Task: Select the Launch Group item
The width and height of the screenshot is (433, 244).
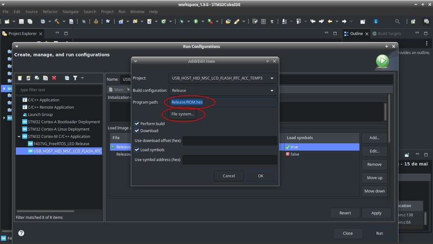Action: 37,115
